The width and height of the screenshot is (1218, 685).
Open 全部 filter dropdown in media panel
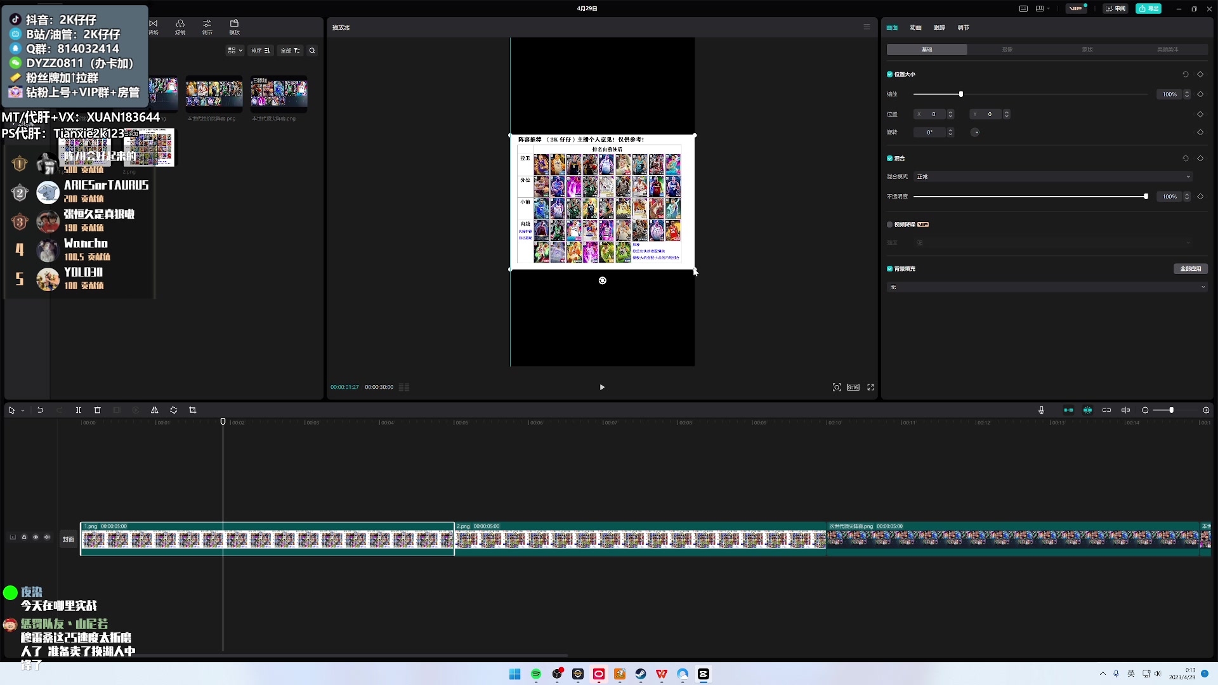(291, 51)
